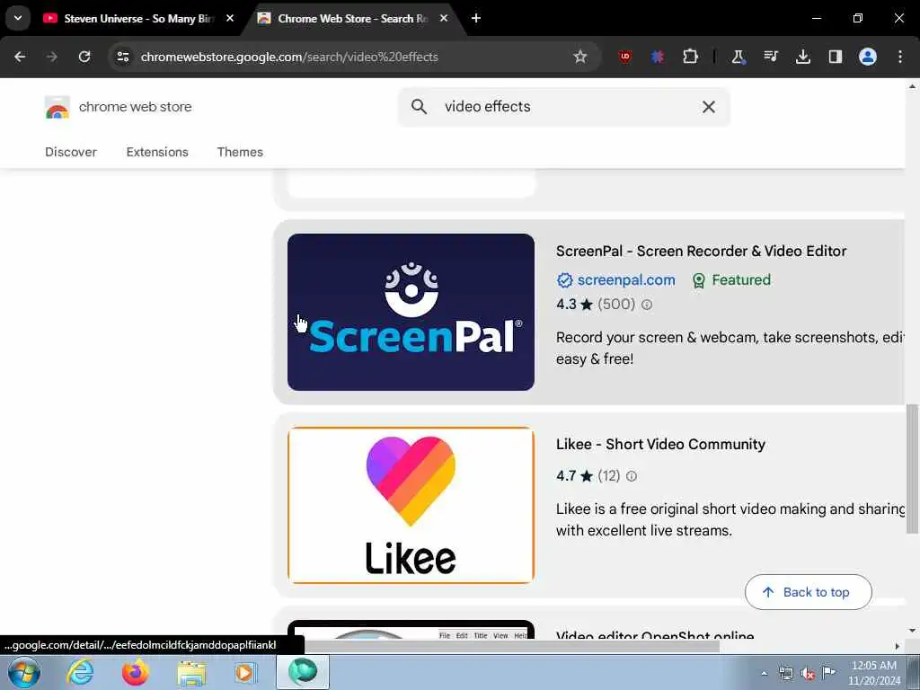Image resolution: width=920 pixels, height=690 pixels.
Task: Open Likee - Short Video Community title
Action: click(x=660, y=444)
